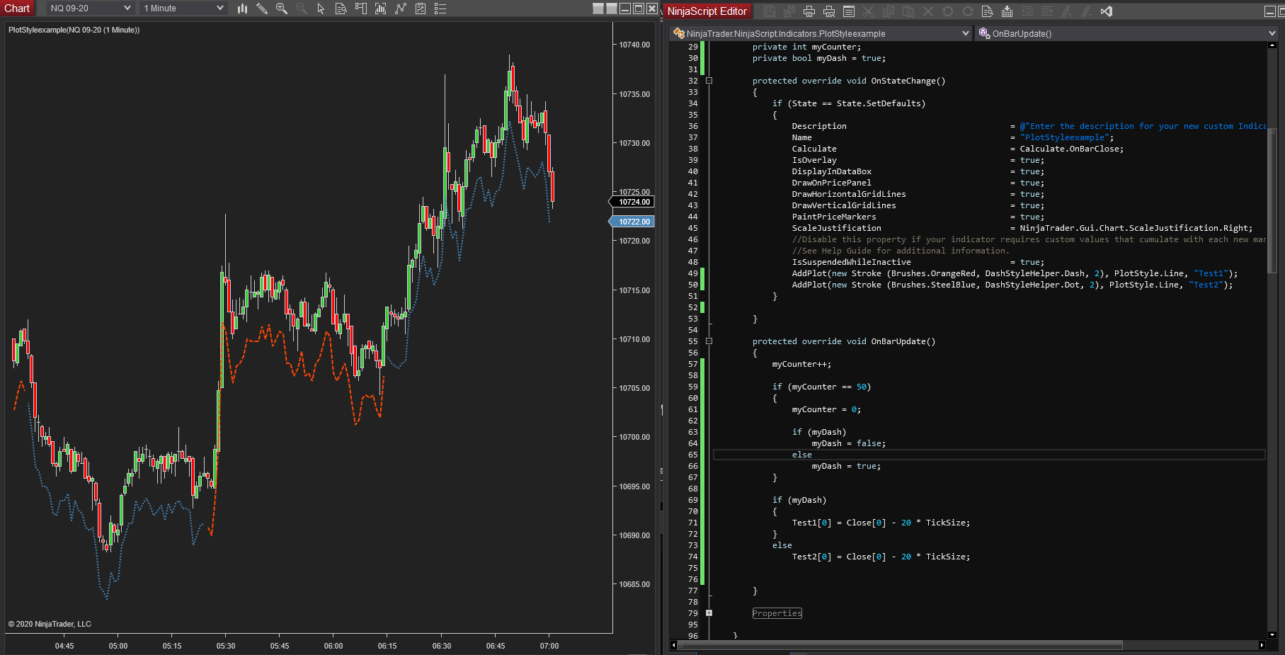Click the Copy icon in editor toolbar
The height and width of the screenshot is (655, 1285).
(889, 11)
